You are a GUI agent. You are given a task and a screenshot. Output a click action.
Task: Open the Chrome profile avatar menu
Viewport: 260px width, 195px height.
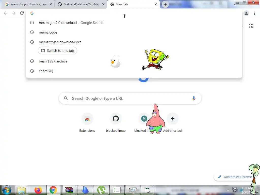pos(246,13)
